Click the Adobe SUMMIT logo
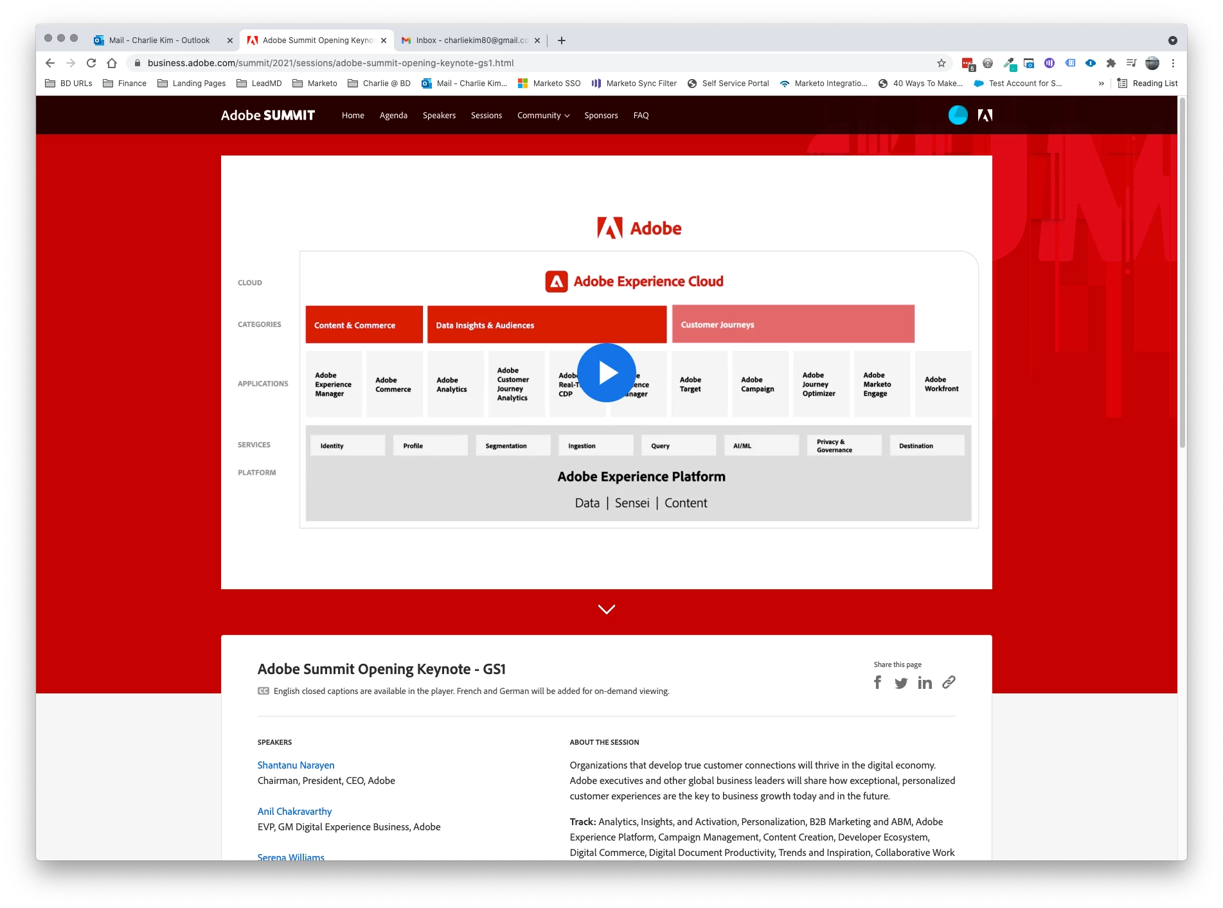Viewport: 1223px width, 908px height. (x=268, y=115)
